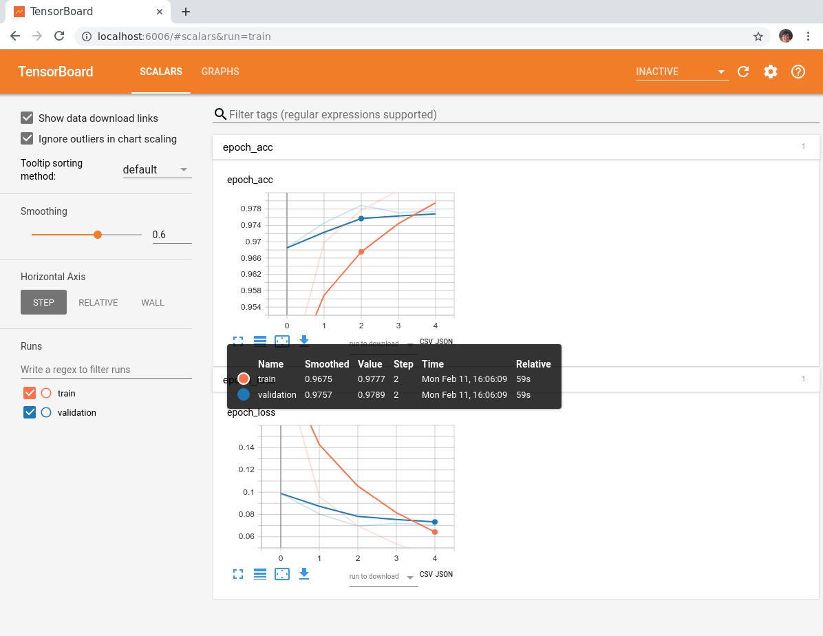Reload the browser page
The height and width of the screenshot is (636, 823).
(59, 36)
